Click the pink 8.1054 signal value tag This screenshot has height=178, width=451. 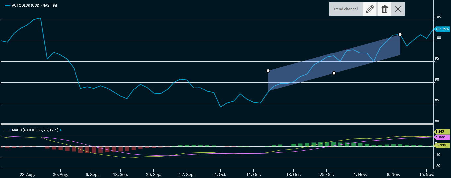click(x=442, y=137)
